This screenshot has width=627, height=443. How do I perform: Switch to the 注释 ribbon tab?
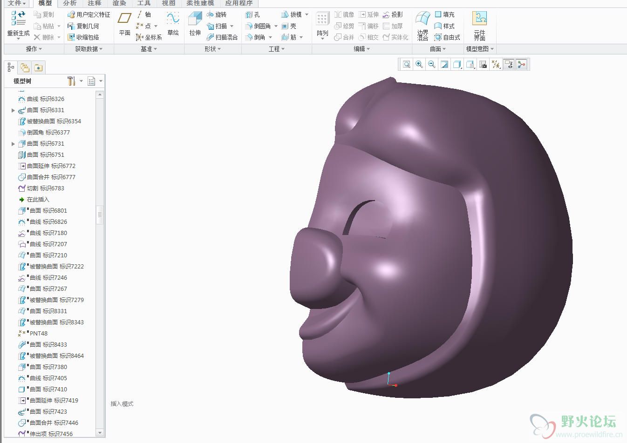95,3
